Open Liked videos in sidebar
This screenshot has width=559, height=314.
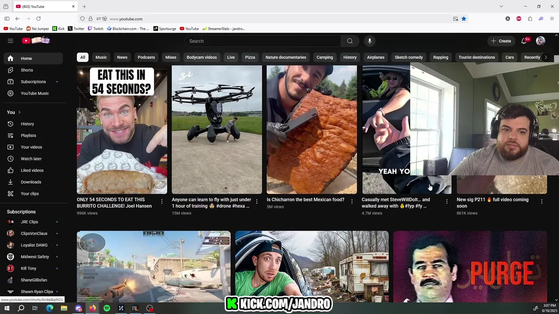(x=33, y=171)
